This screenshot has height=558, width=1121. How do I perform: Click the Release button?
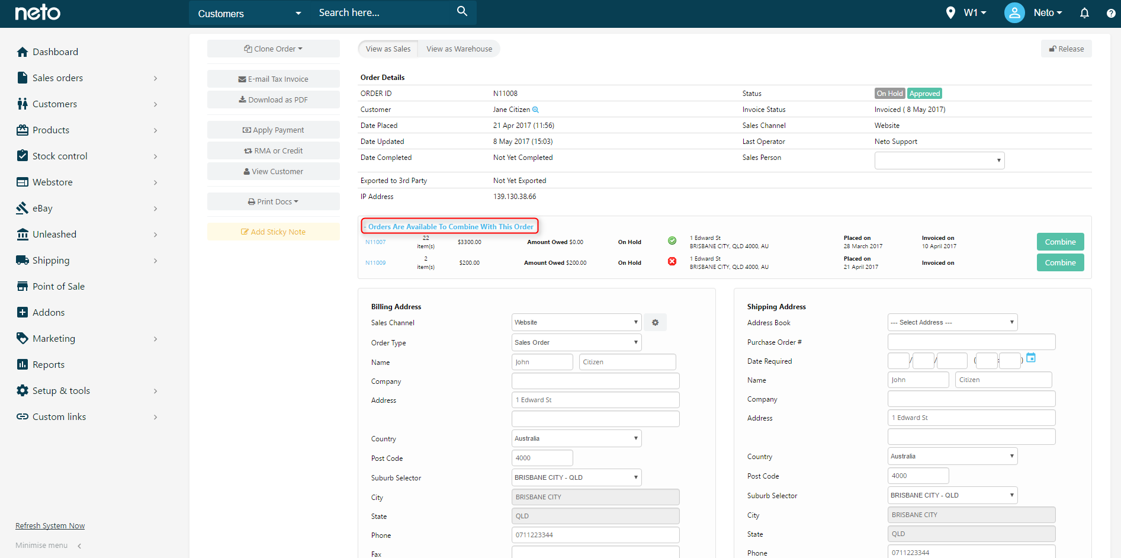click(x=1066, y=49)
